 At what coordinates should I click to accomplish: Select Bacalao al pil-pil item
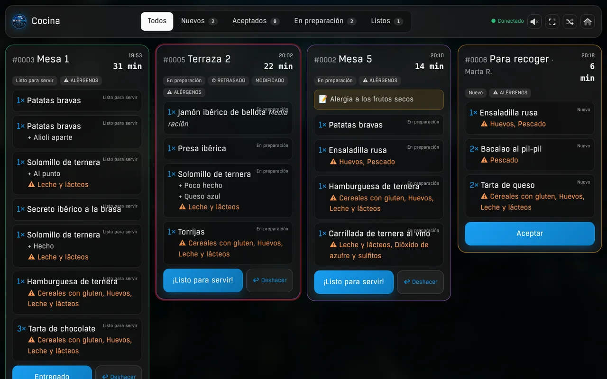click(530, 154)
